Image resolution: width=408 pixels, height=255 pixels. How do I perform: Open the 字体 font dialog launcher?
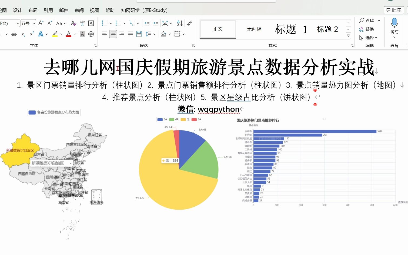point(95,46)
